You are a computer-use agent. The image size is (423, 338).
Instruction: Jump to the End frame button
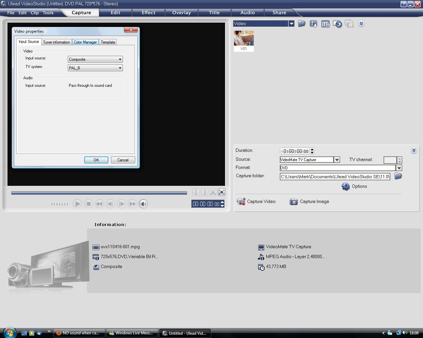[132, 204]
